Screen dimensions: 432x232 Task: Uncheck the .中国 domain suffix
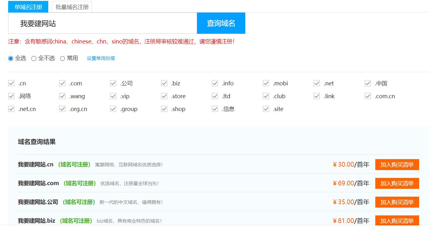367,83
